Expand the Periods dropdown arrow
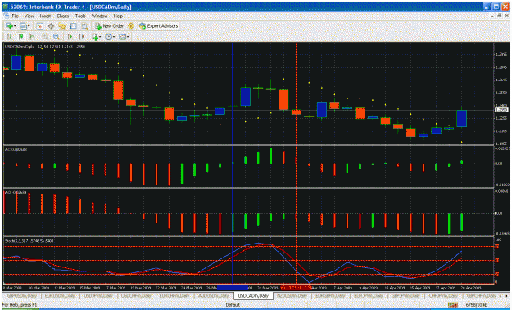Screen dimensions: 512x310 click(114, 37)
